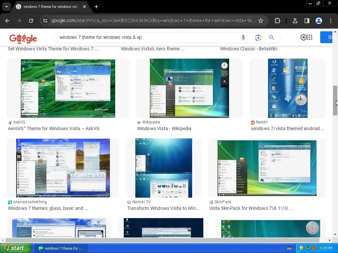The height and width of the screenshot is (253, 338).
Task: Click the orange magnifier tray icon
Action: tap(314, 248)
